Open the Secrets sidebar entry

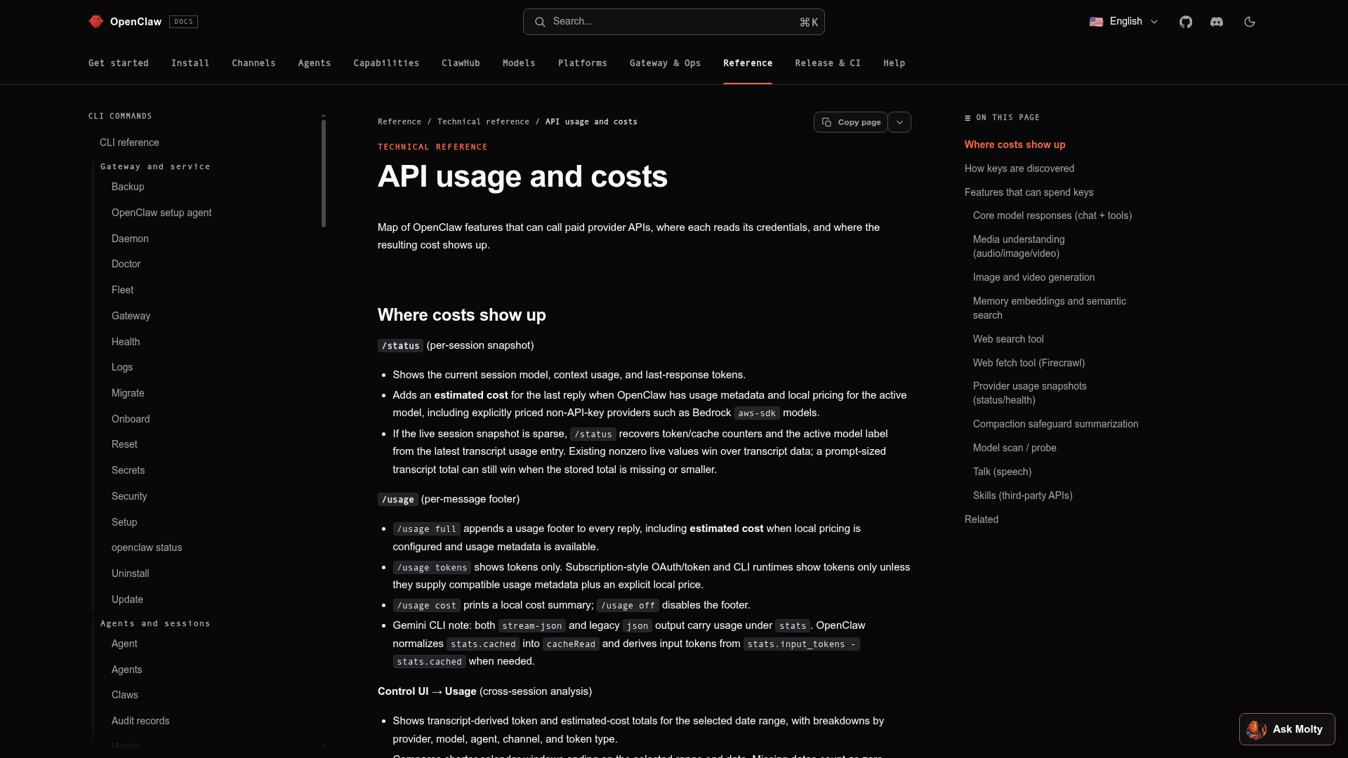tap(128, 470)
